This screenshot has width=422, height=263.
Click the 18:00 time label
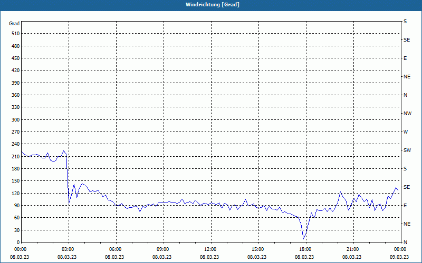[306, 249]
